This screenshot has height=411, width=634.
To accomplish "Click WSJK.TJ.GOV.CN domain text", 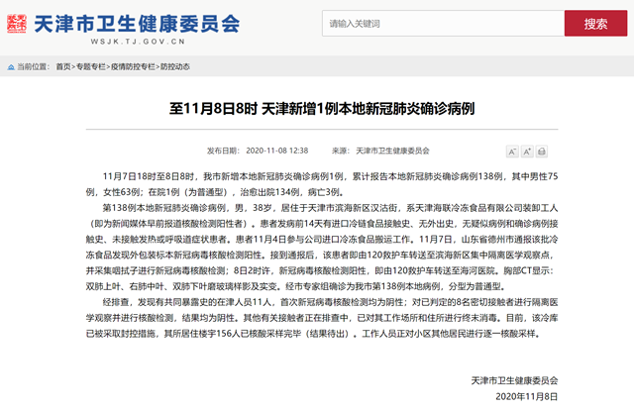I will point(138,42).
